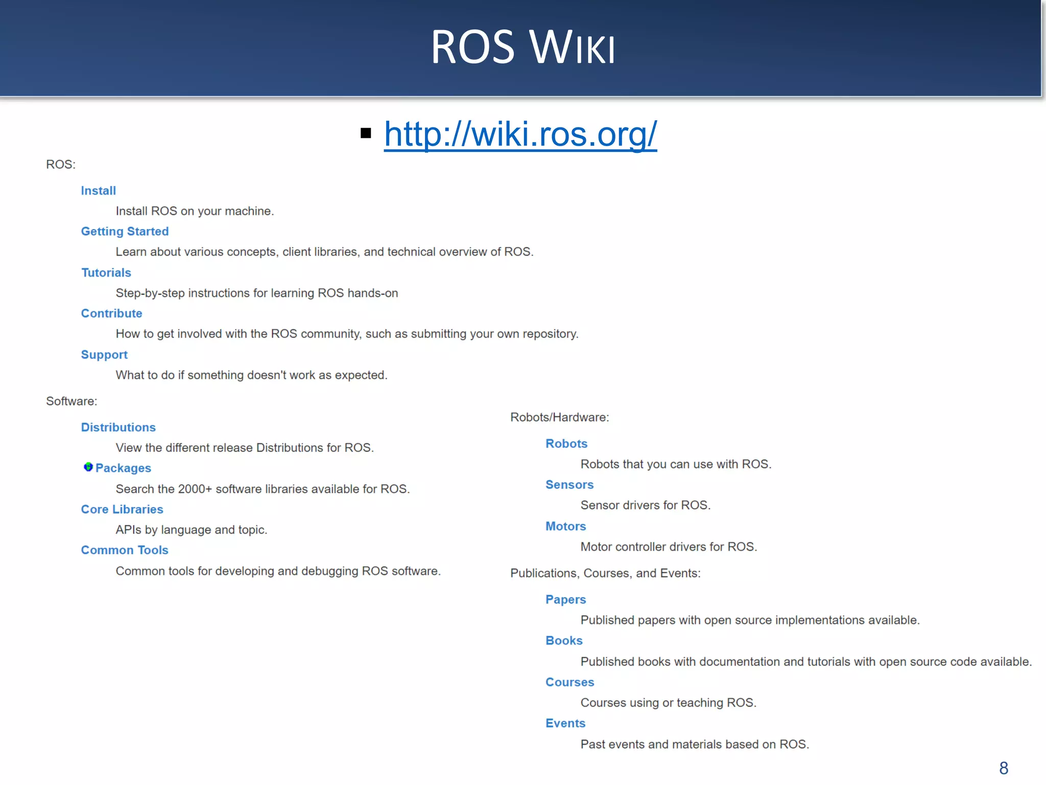Click 'Courses using or teaching ROS.' text
The width and height of the screenshot is (1046, 785).
(x=668, y=703)
